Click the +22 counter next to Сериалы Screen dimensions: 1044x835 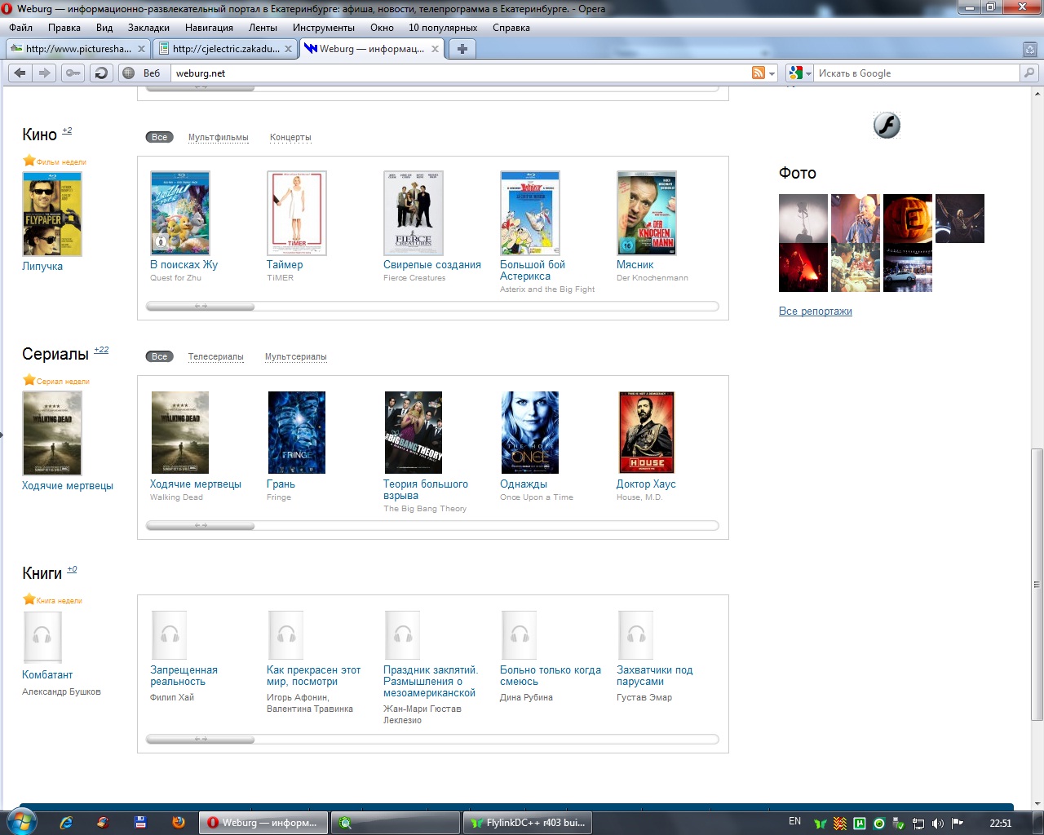101,350
